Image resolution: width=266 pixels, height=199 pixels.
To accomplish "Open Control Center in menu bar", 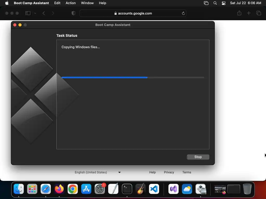I will [x=224, y=3].
